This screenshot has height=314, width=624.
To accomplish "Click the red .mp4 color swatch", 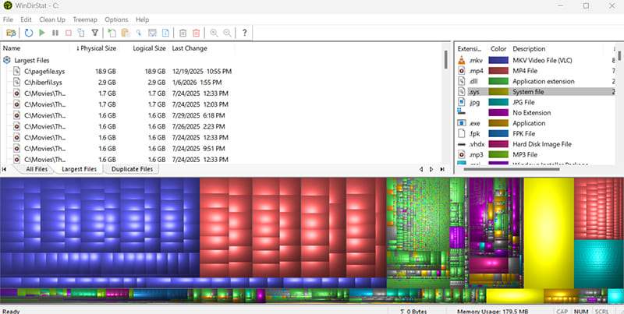I will (498, 71).
